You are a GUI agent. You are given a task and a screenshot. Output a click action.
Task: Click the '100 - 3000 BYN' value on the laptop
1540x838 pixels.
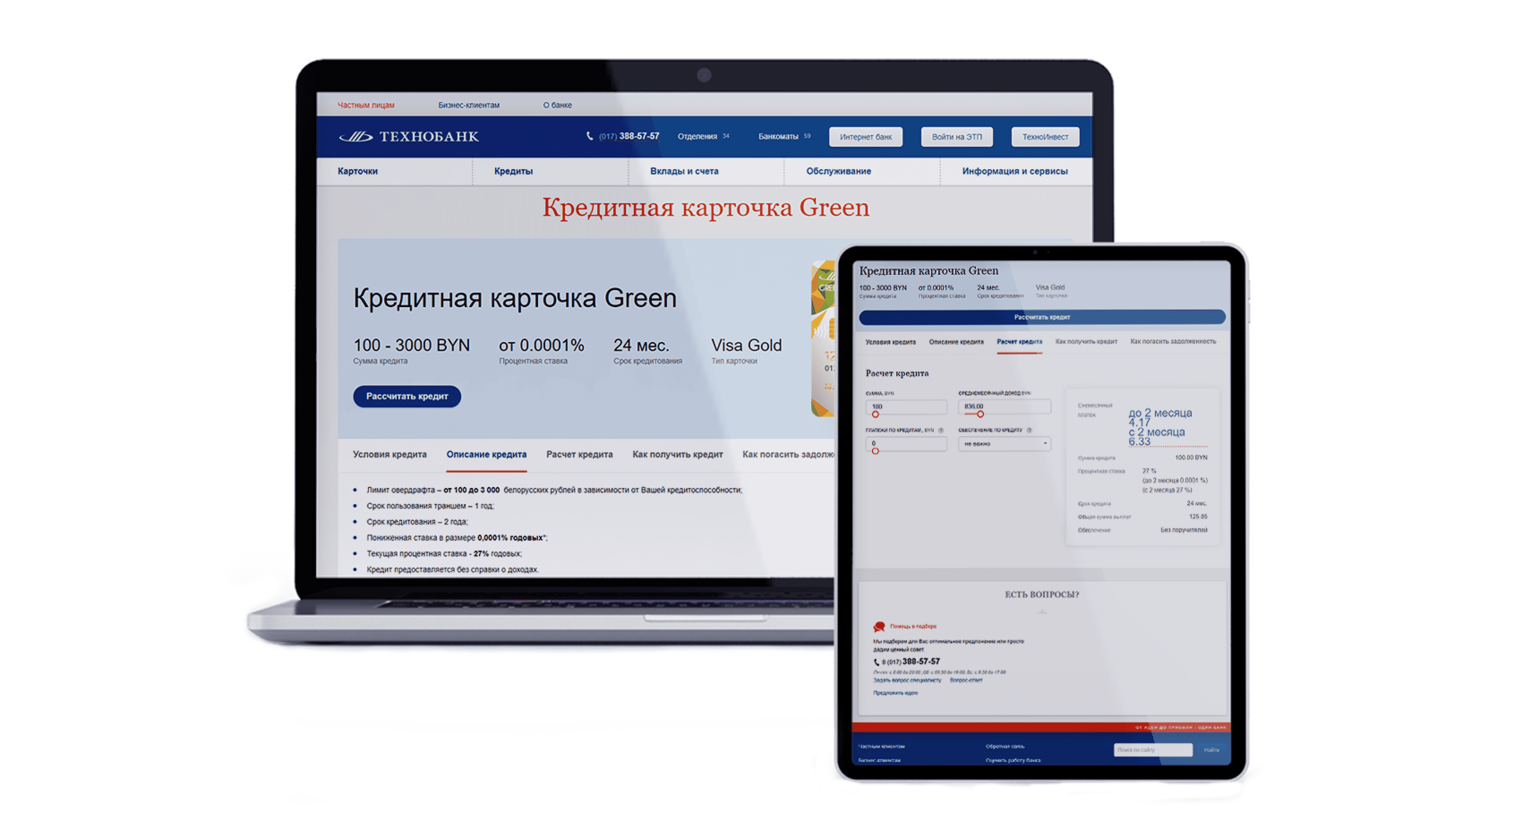411,346
